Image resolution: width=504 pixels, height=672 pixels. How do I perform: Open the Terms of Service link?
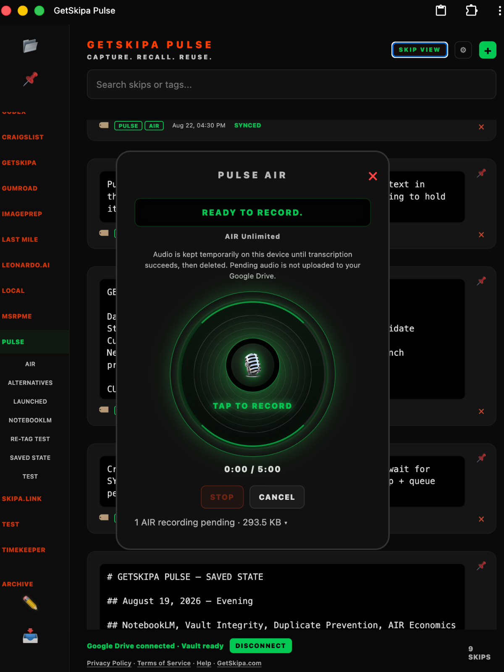164,663
